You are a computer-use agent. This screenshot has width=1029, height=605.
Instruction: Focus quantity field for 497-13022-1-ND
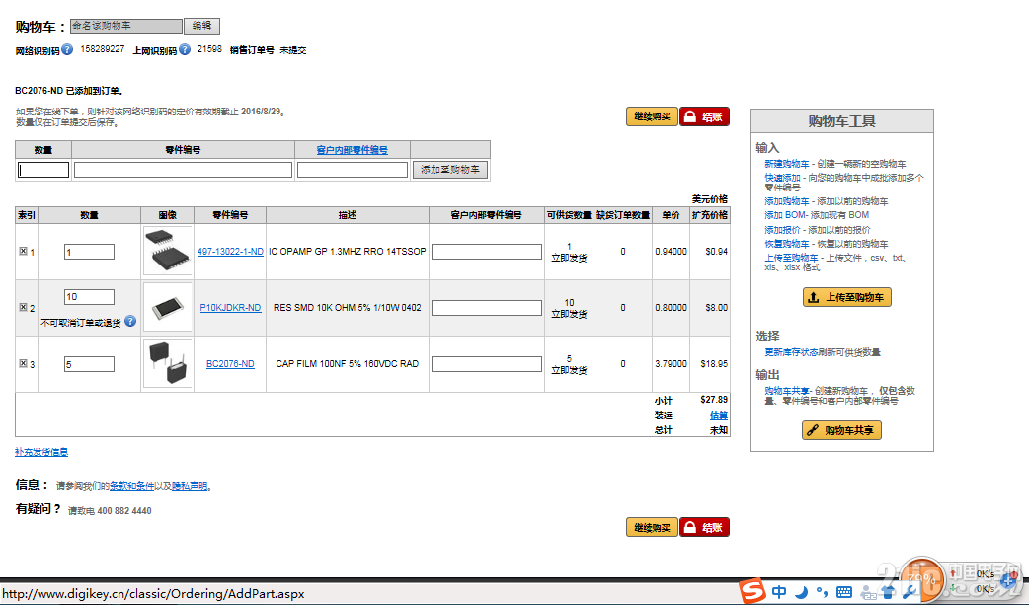click(89, 252)
